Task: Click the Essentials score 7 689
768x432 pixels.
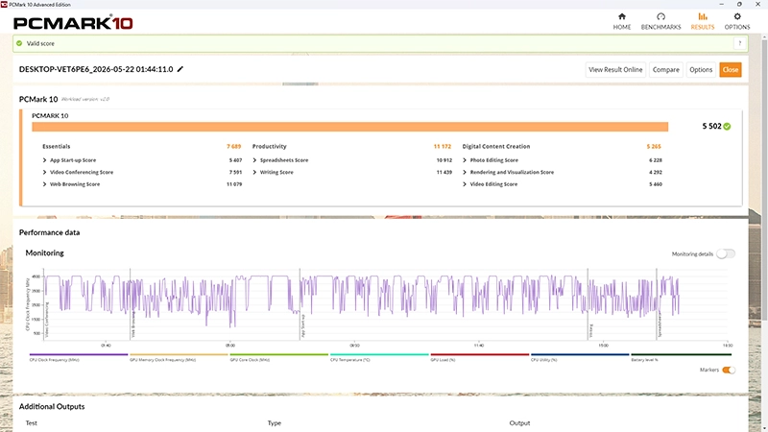Action: click(233, 147)
